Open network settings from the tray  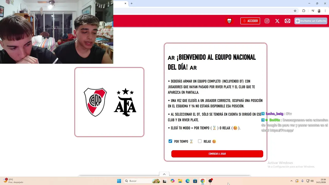pyautogui.click(x=308, y=181)
